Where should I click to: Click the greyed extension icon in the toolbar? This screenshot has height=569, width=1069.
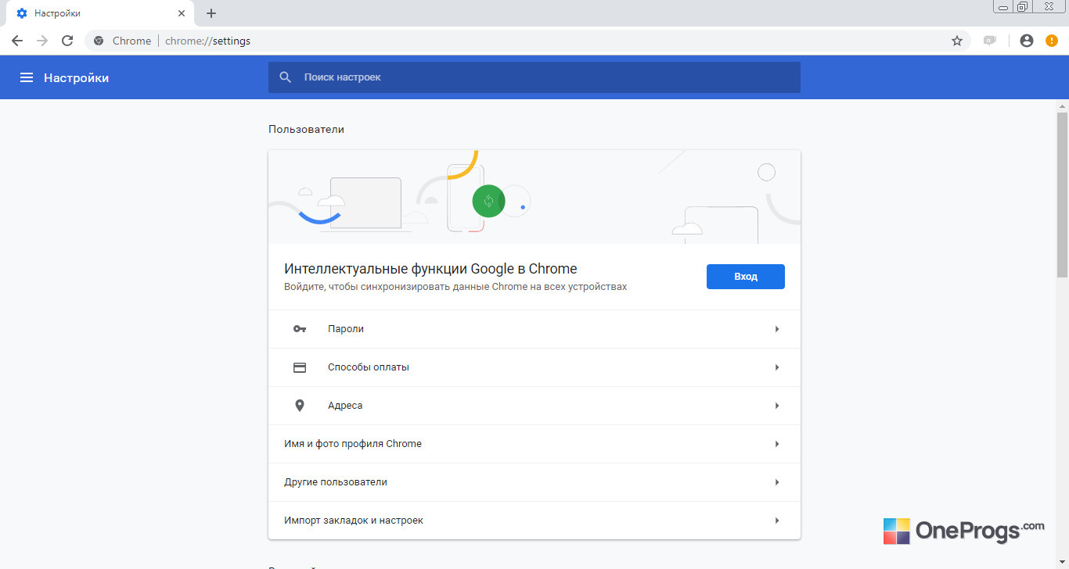coord(990,41)
